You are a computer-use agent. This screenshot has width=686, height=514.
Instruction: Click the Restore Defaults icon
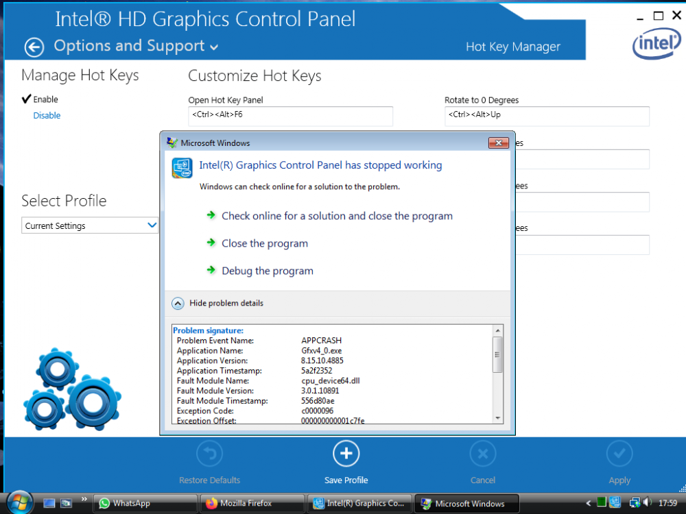210,454
